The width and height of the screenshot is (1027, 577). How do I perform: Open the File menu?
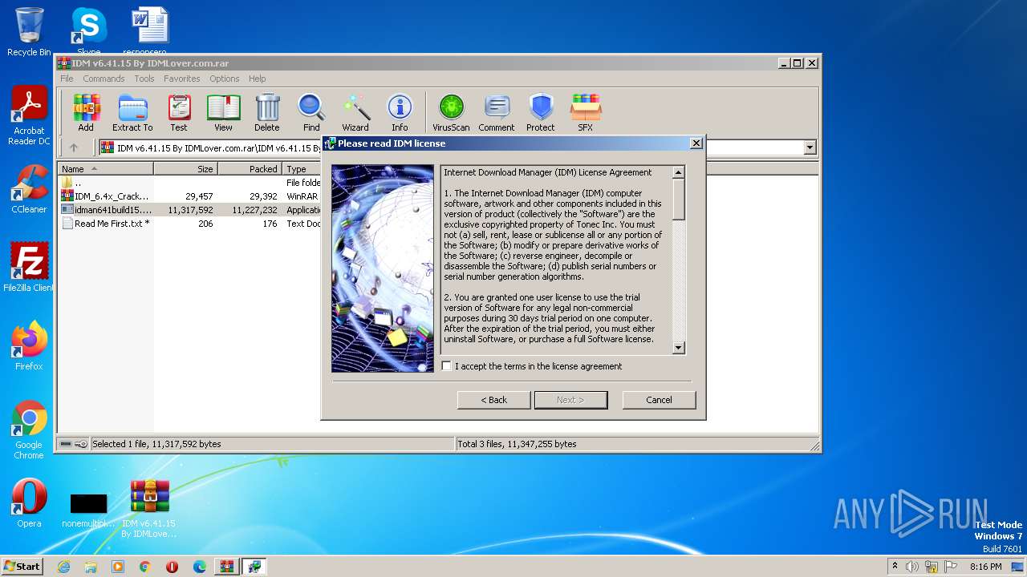tap(67, 79)
